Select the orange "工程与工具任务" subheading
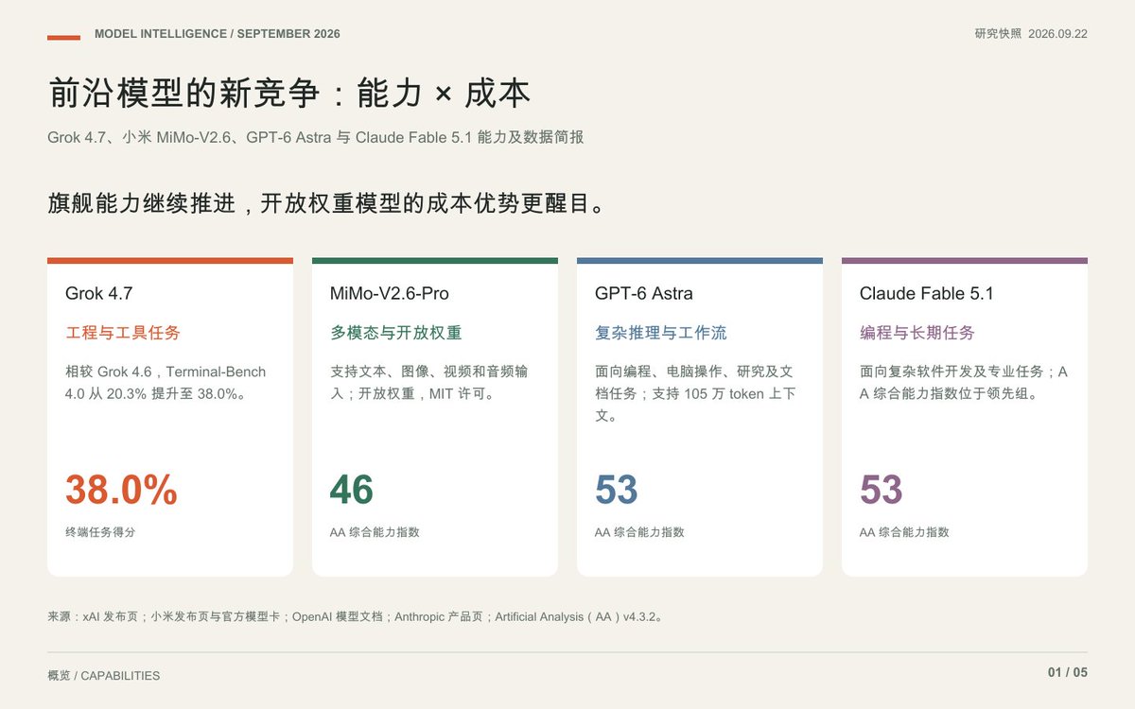1135x709 pixels. tap(123, 333)
